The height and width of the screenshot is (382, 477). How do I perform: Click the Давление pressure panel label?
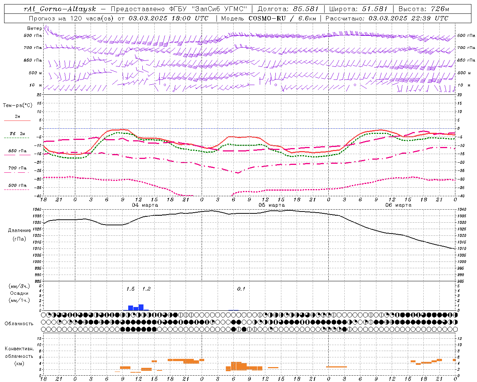(x=19, y=231)
